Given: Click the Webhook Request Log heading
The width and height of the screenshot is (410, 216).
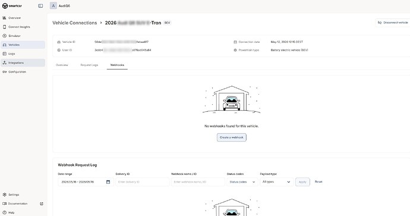Looking at the screenshot, I should [x=77, y=165].
